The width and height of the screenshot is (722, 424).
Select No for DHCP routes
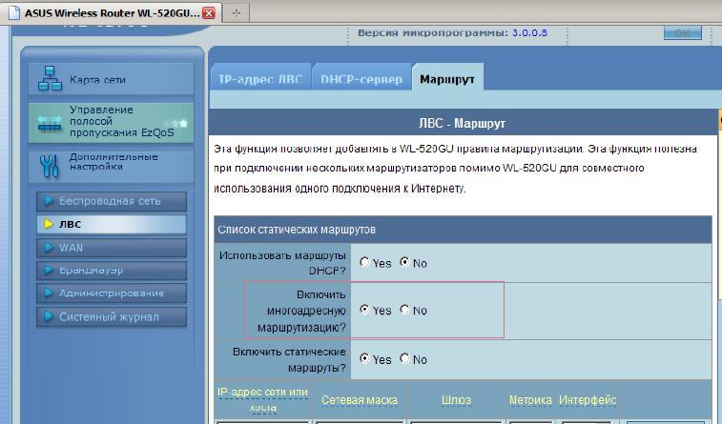pos(404,262)
